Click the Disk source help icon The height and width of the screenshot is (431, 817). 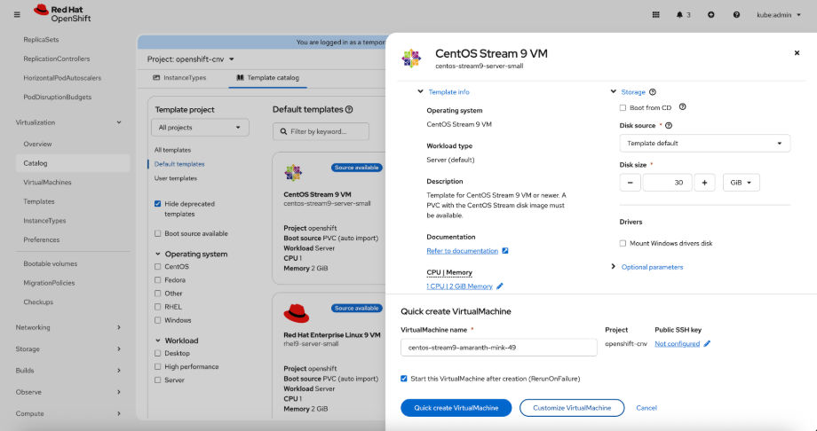coord(669,125)
